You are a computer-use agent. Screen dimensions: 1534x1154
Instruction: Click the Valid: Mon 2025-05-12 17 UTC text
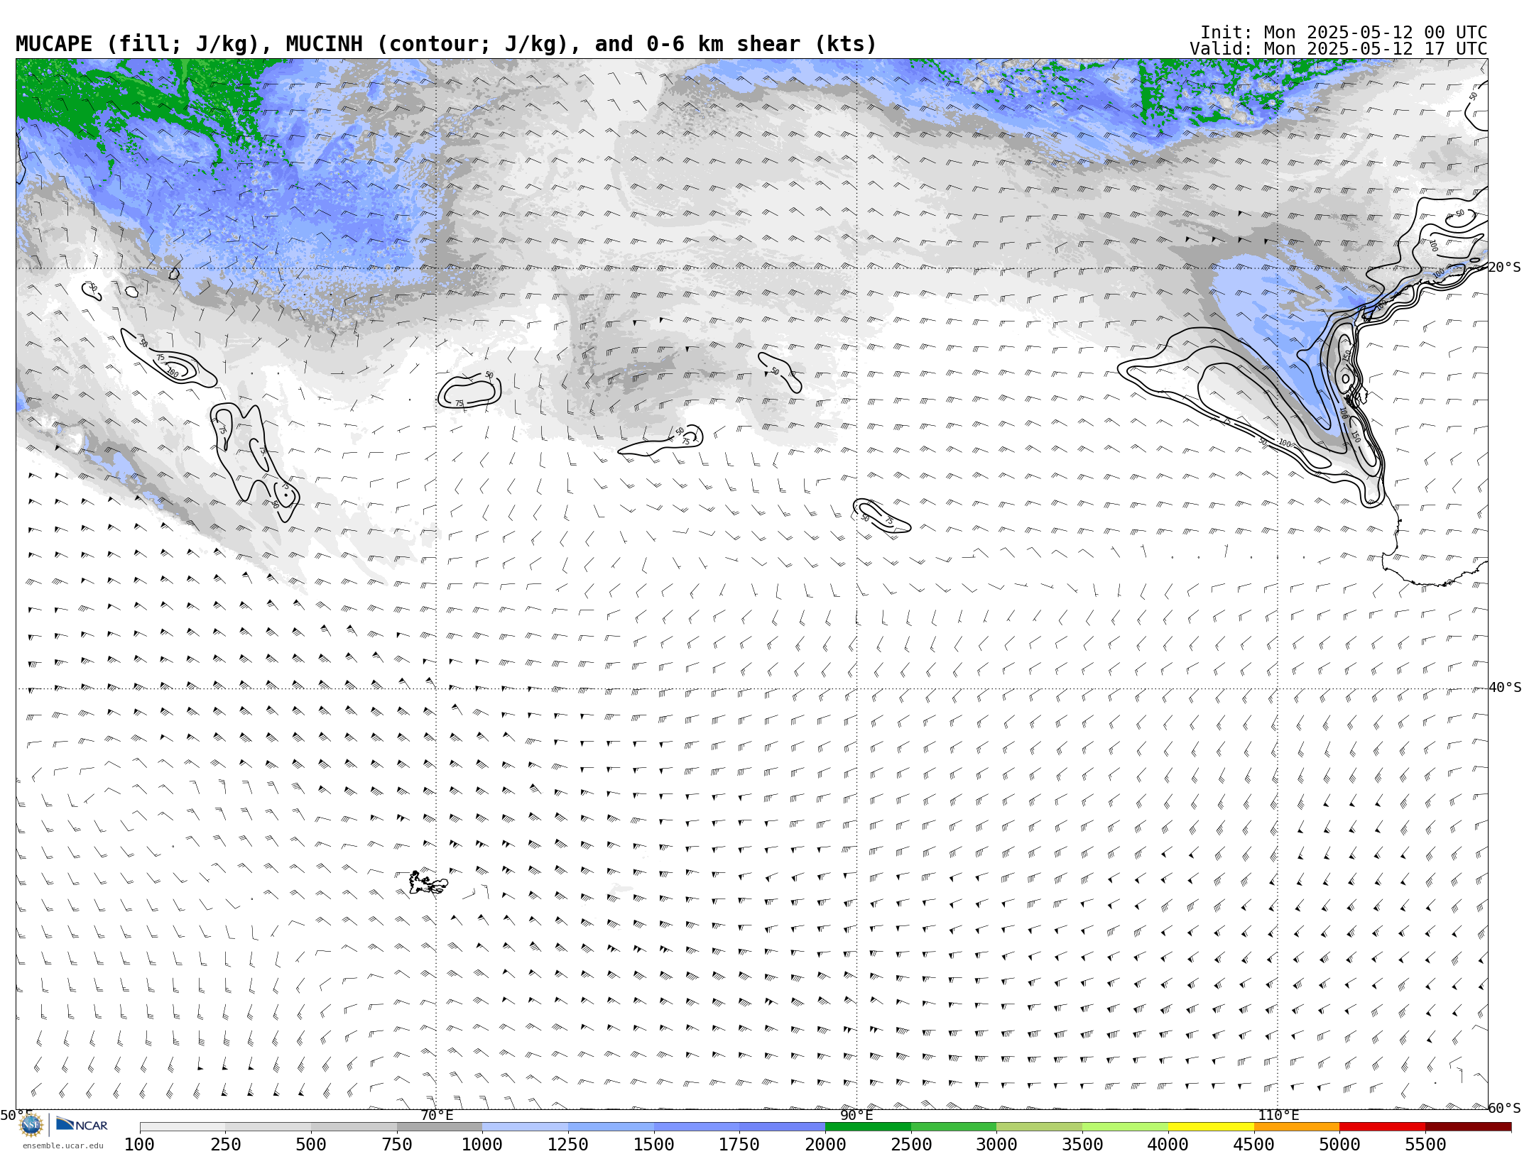click(1338, 49)
